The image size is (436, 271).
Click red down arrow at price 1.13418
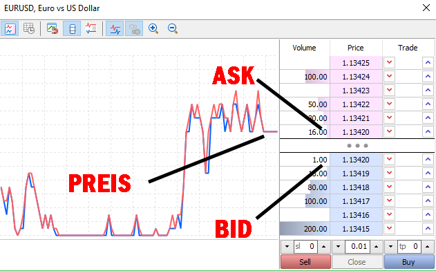(x=389, y=187)
